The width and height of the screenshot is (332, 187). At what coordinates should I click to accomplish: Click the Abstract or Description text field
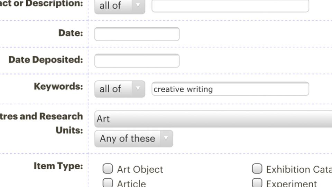[x=230, y=6]
